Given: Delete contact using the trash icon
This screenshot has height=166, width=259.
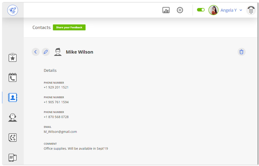Looking at the screenshot, I should [x=242, y=52].
